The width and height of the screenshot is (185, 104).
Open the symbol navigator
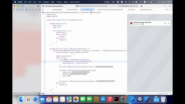21,10
